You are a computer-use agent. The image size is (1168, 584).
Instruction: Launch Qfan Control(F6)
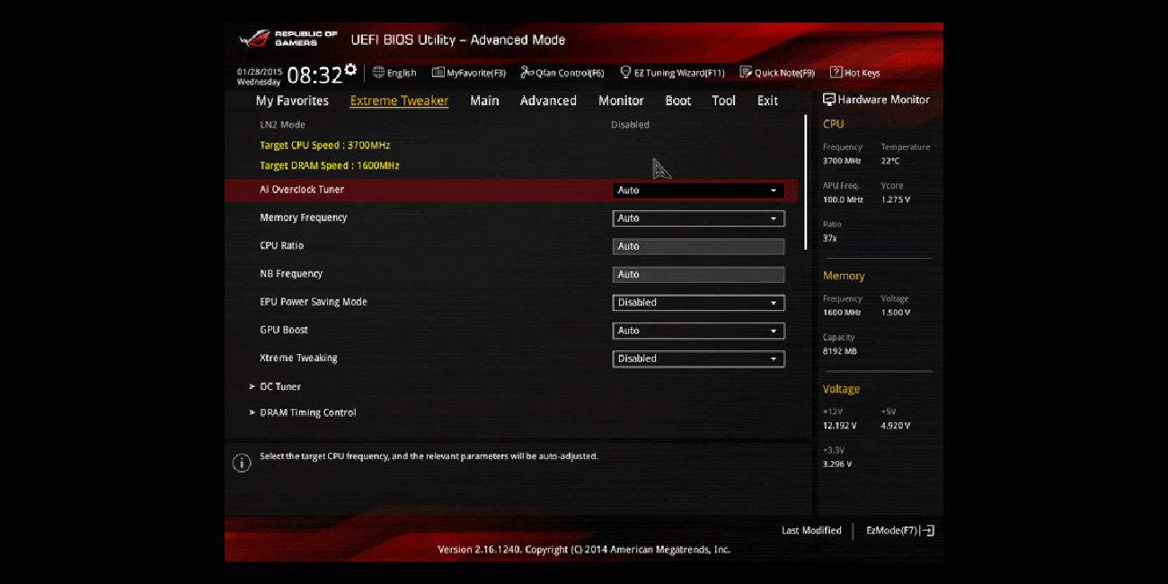pos(562,73)
